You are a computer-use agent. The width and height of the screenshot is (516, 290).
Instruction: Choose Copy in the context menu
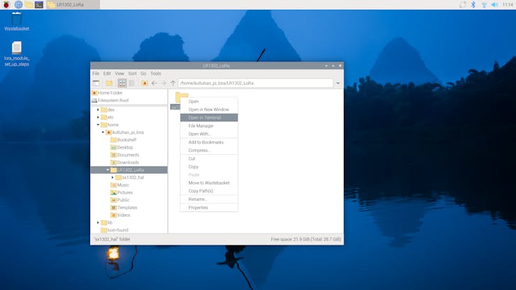click(x=209, y=167)
